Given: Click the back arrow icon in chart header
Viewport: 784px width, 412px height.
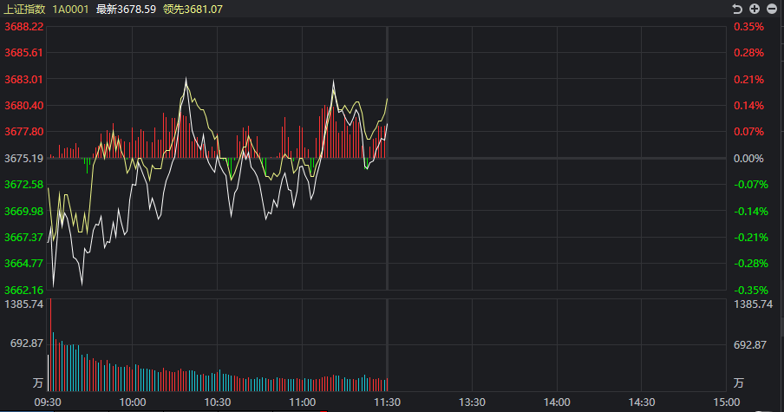Looking at the screenshot, I should [x=737, y=9].
